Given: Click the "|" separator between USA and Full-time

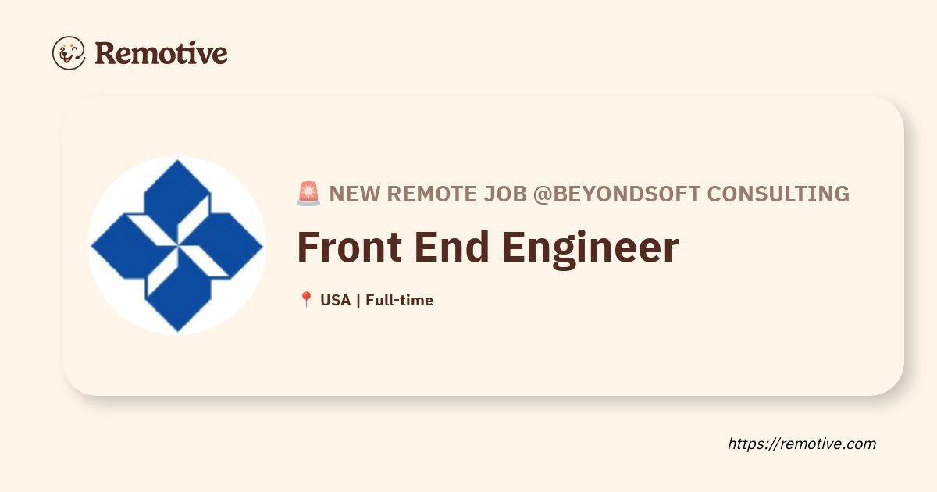Looking at the screenshot, I should (358, 300).
